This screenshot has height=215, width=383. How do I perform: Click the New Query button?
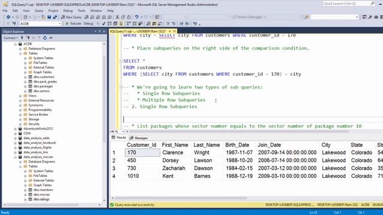[x=71, y=17]
